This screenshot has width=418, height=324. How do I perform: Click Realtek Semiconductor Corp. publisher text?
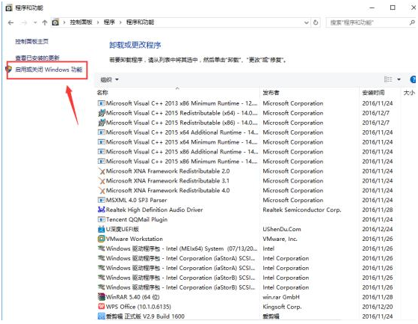pos(302,210)
